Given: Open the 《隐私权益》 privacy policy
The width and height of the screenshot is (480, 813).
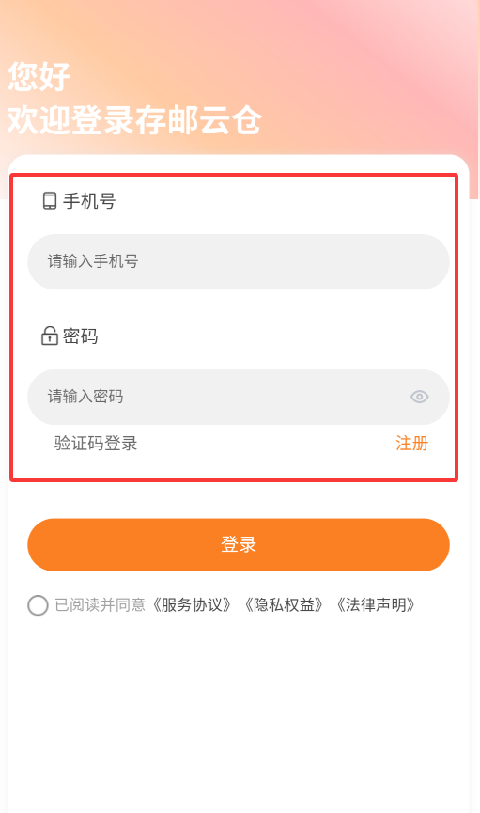Looking at the screenshot, I should click(x=284, y=605).
